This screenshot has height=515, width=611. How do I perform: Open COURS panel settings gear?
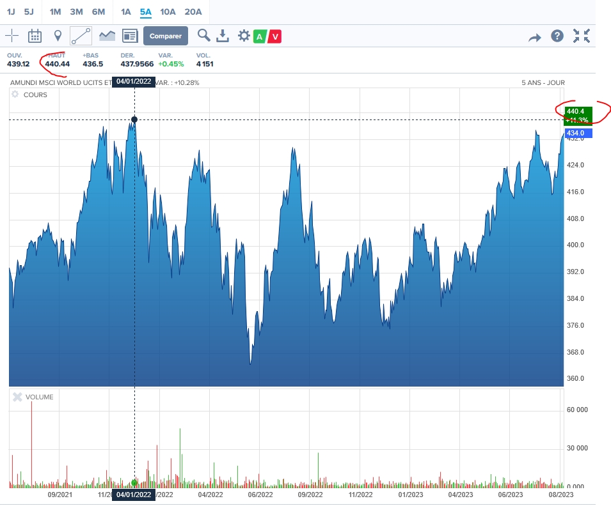15,95
